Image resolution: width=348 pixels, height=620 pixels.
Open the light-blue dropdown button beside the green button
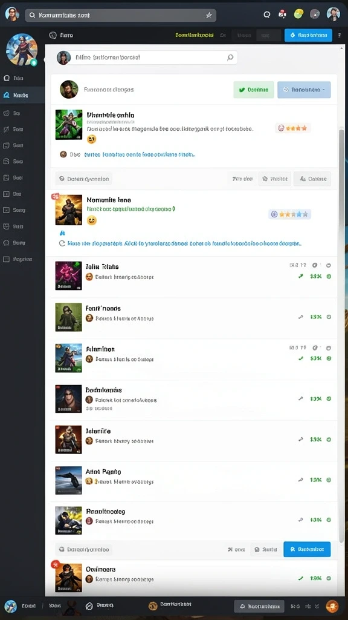coord(304,90)
